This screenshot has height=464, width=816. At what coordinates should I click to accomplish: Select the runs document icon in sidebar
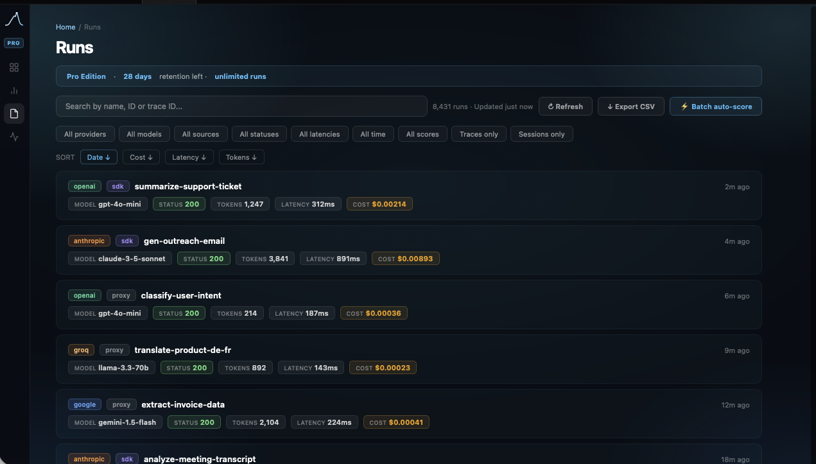(x=14, y=114)
